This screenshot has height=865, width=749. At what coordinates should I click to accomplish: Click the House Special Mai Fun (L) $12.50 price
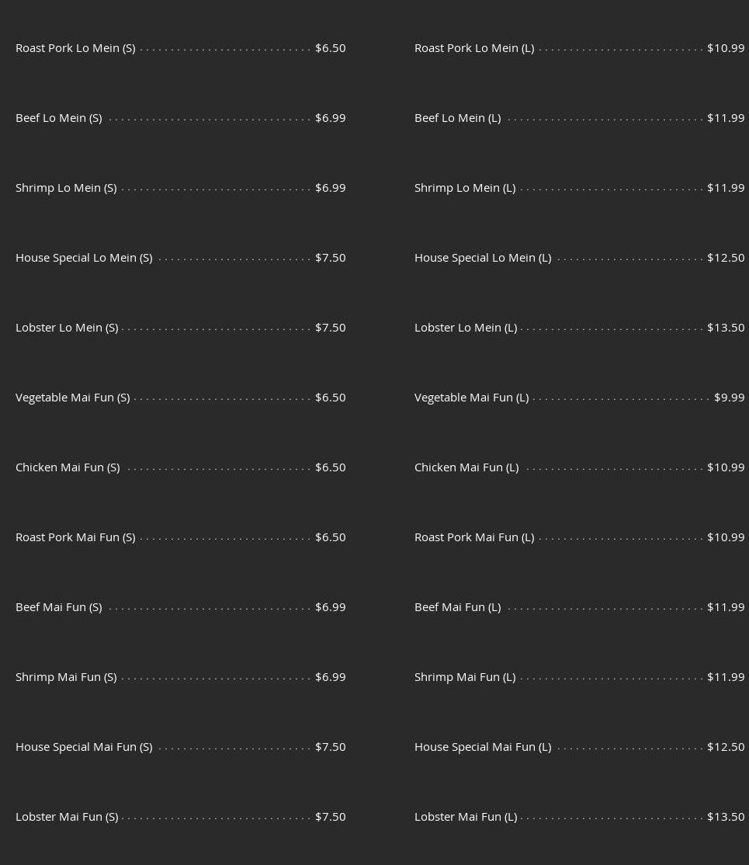click(725, 747)
